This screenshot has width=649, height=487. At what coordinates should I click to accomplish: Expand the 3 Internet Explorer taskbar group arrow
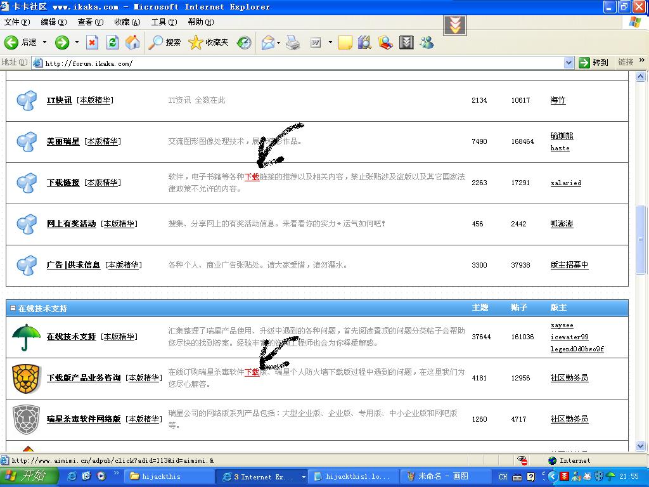point(304,477)
